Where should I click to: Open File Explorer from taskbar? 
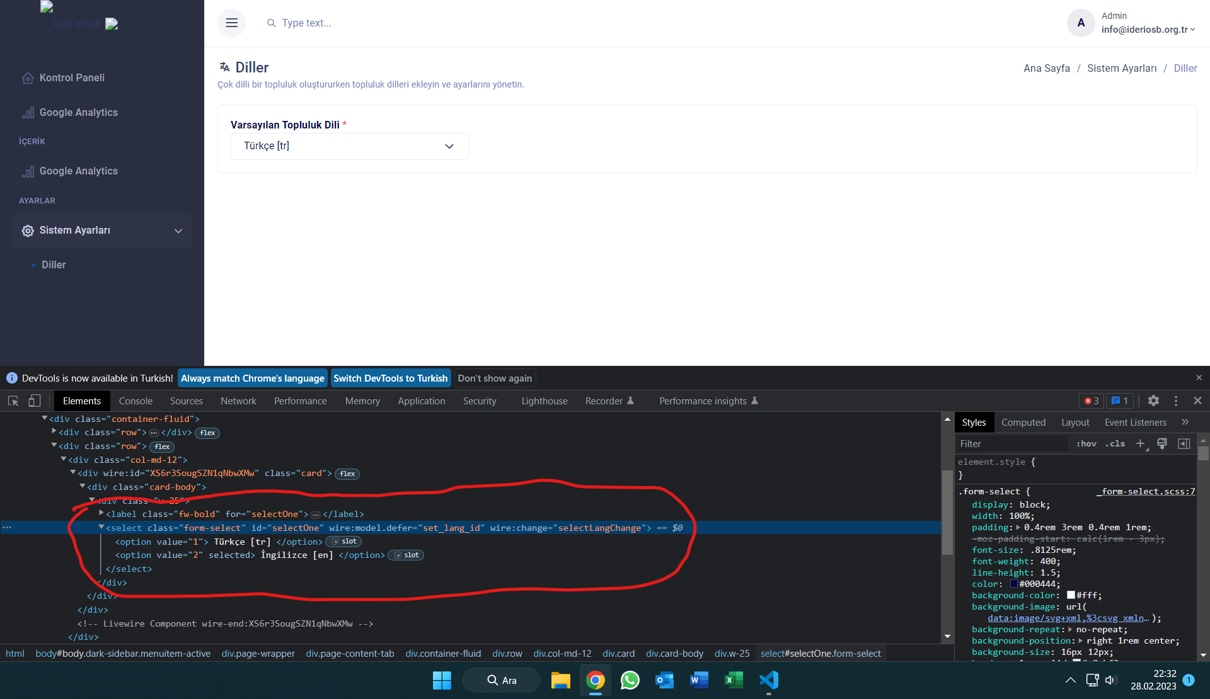point(560,680)
